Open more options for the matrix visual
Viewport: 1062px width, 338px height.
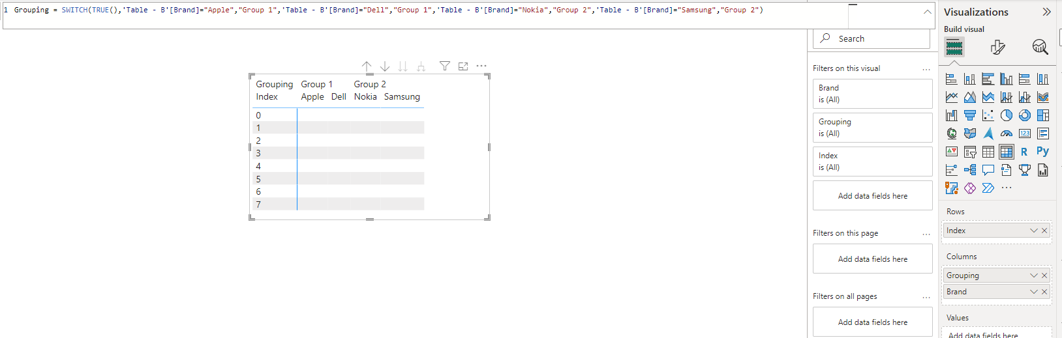click(481, 66)
